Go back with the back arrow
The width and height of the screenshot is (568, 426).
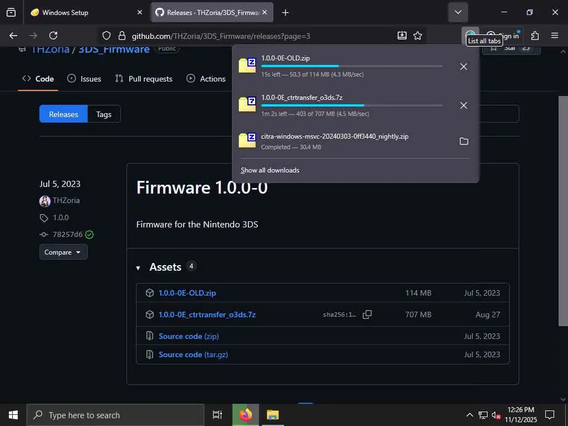coord(13,35)
